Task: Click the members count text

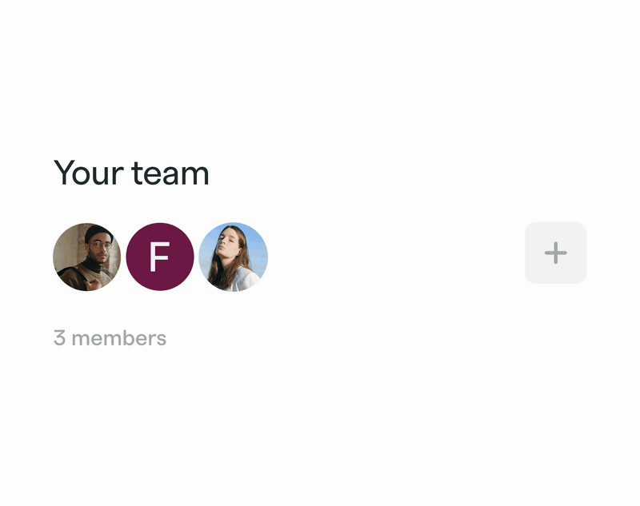Action: [110, 338]
